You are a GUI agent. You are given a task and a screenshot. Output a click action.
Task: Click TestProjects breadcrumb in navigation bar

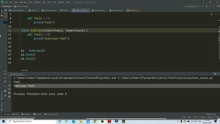(7, 6)
